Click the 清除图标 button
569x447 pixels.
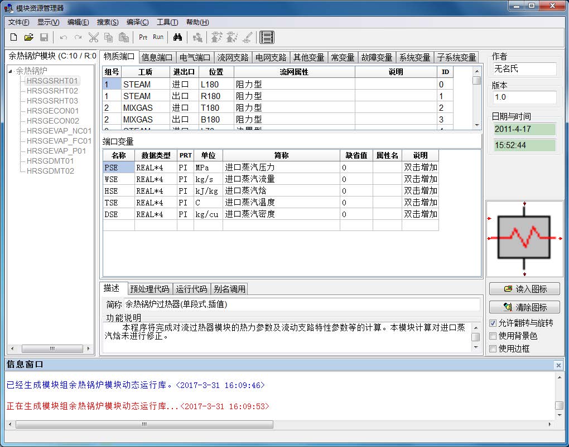coord(525,307)
